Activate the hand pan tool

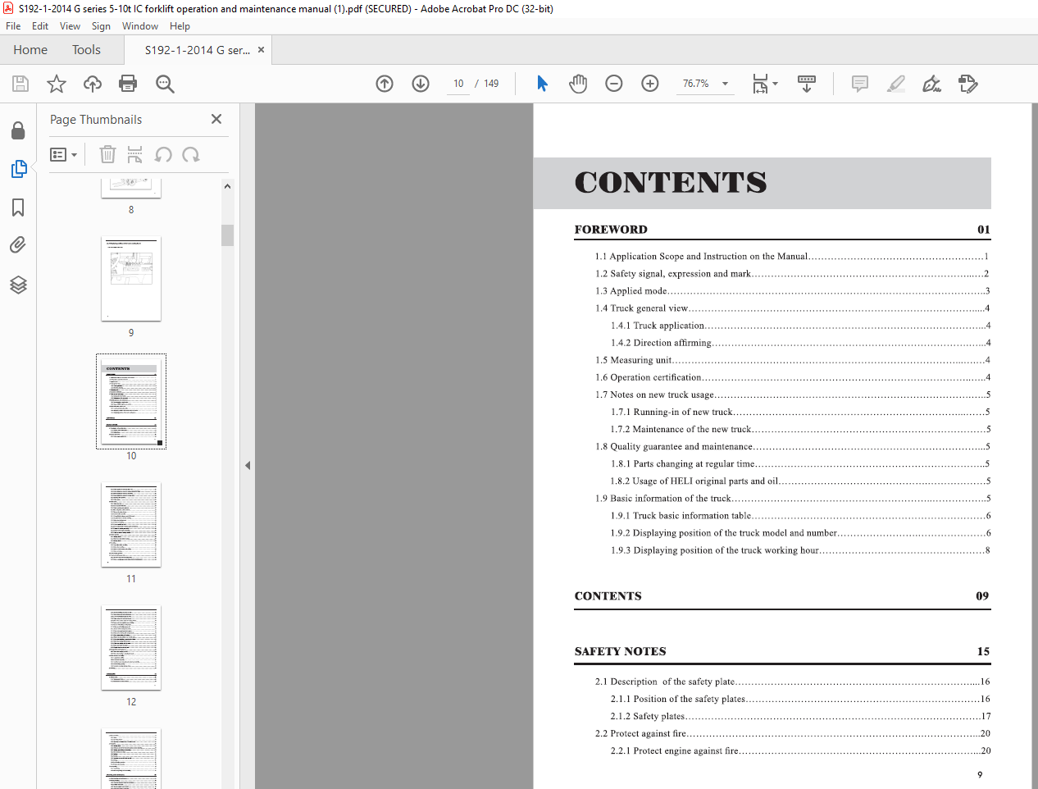point(578,84)
